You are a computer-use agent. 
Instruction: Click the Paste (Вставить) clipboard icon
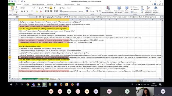12,8
